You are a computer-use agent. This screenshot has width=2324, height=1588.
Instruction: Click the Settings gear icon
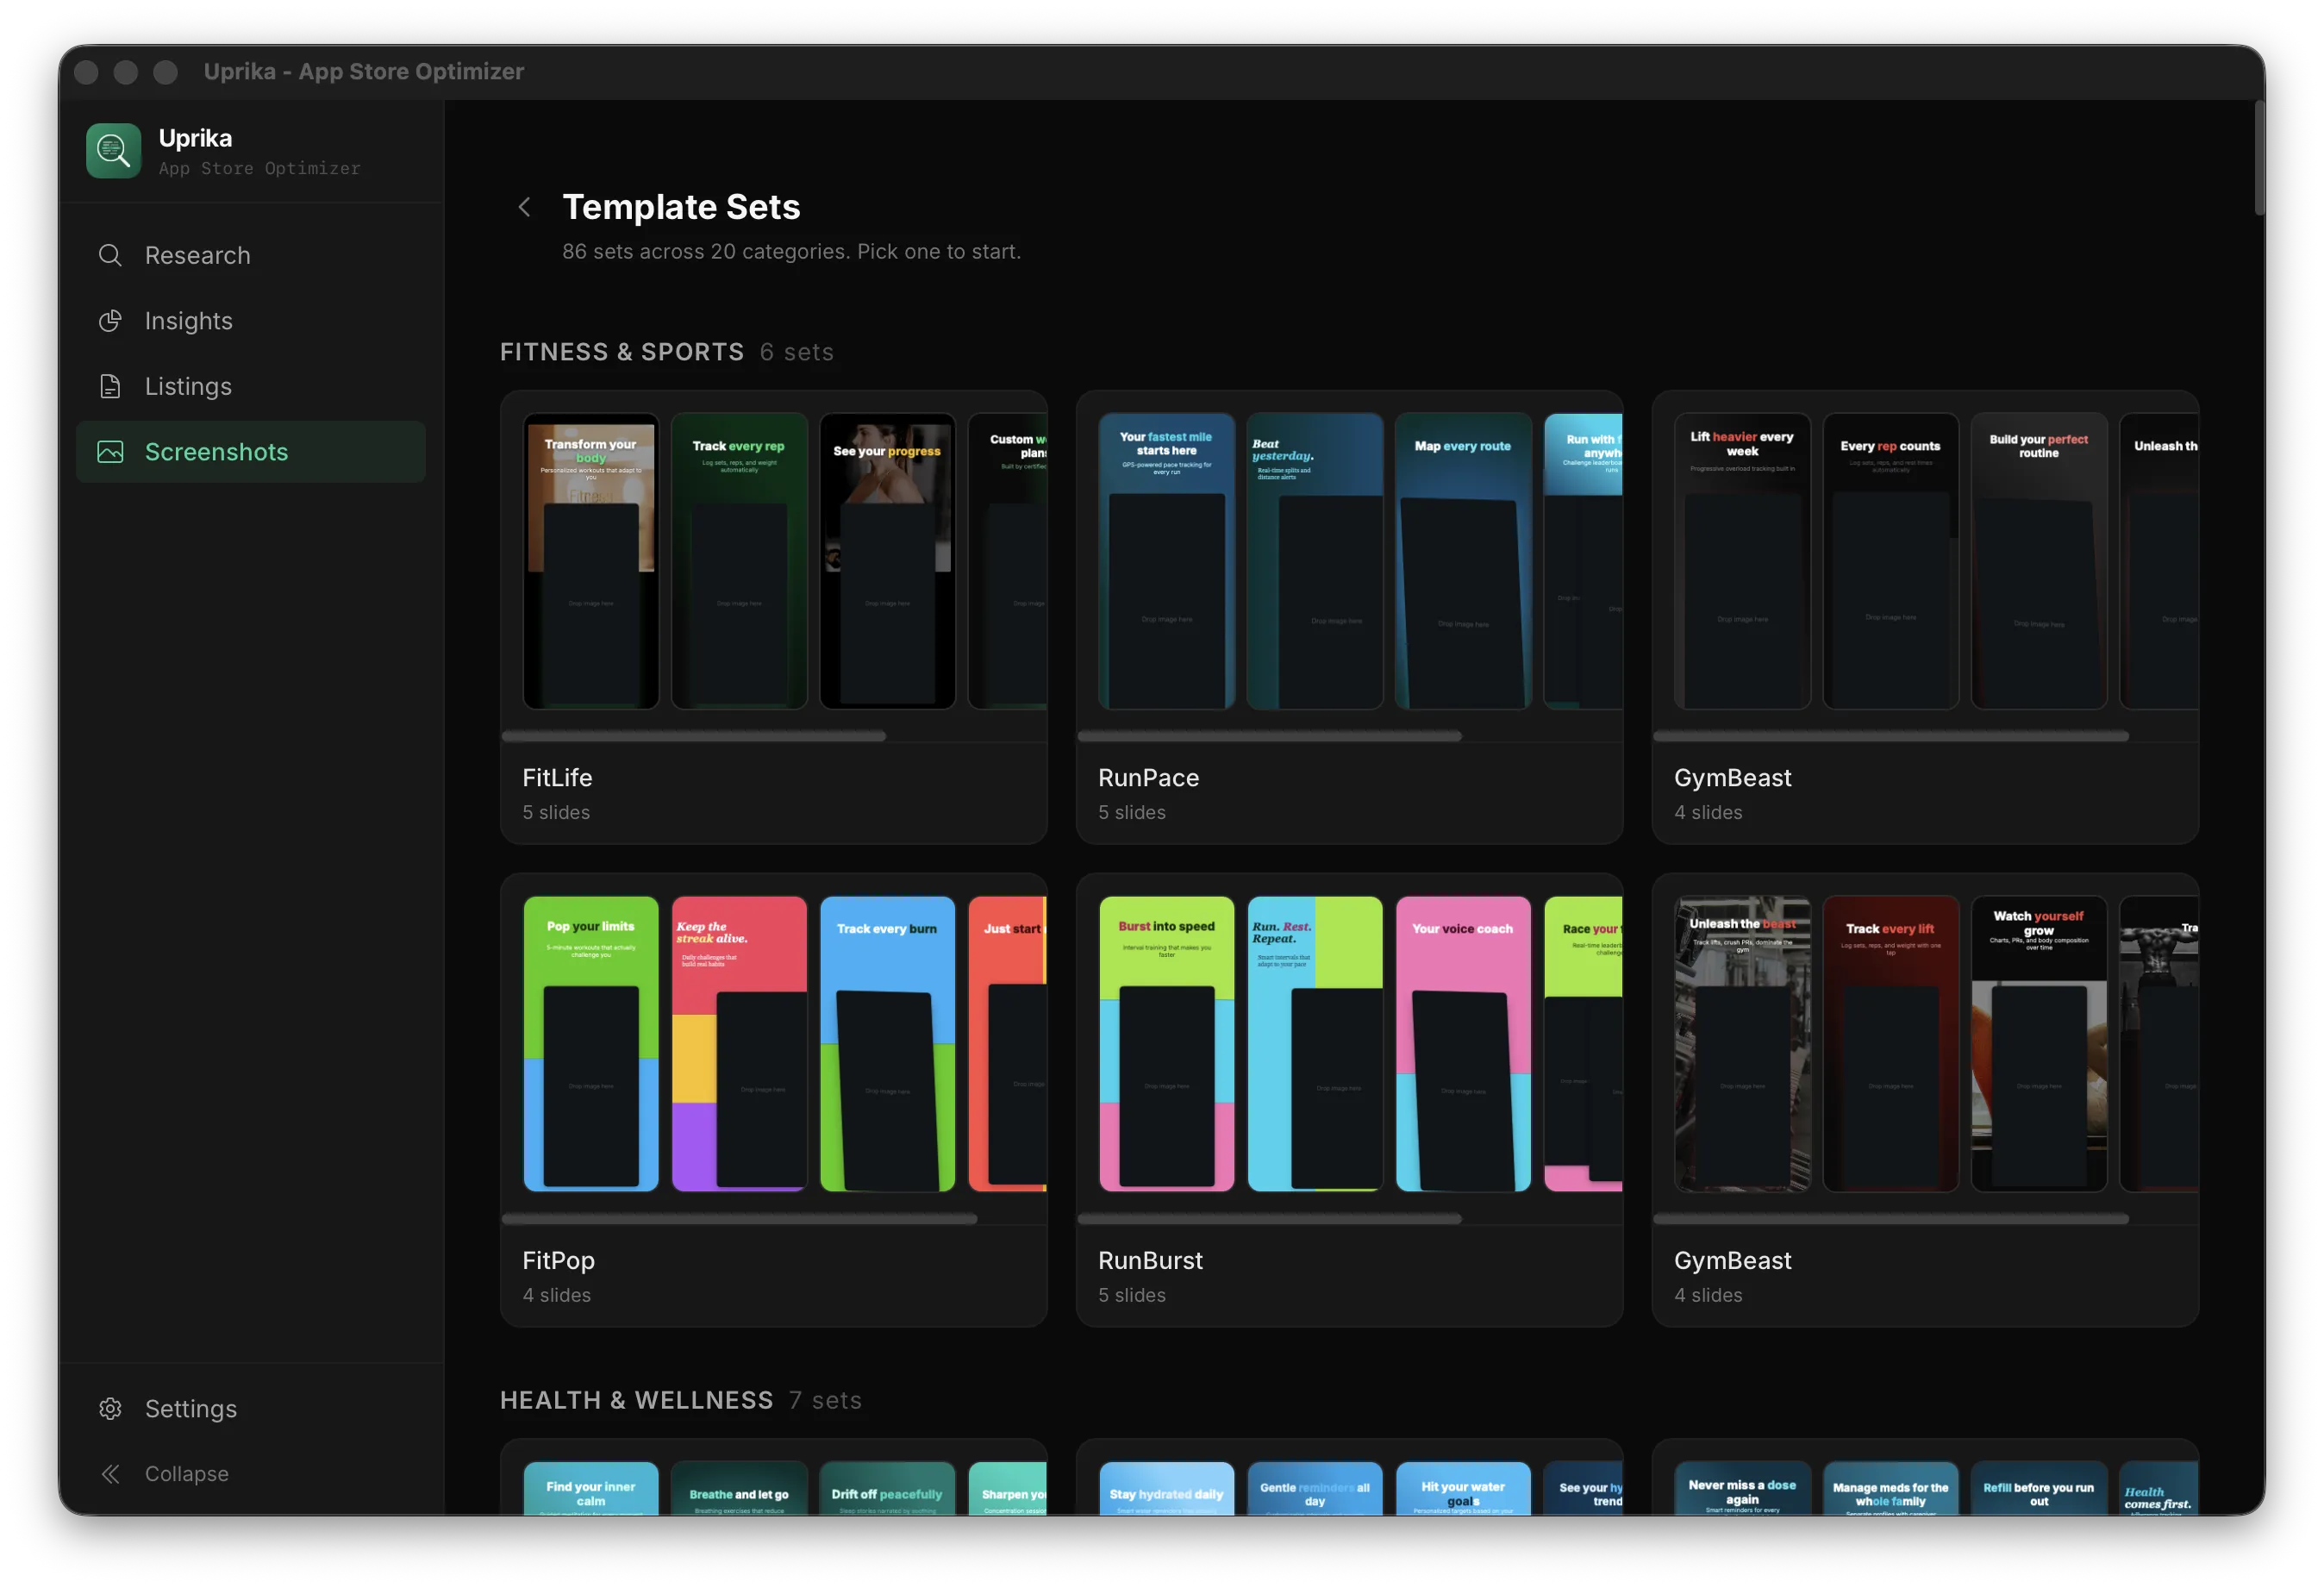tap(110, 1408)
